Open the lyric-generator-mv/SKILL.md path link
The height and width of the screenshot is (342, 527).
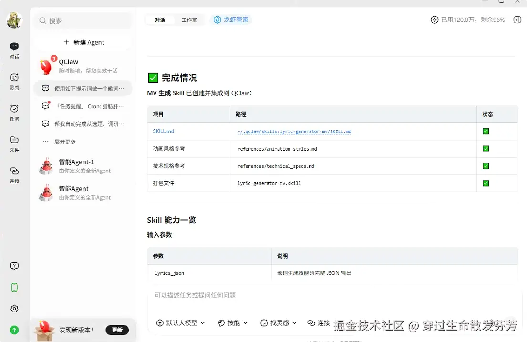coord(294,131)
